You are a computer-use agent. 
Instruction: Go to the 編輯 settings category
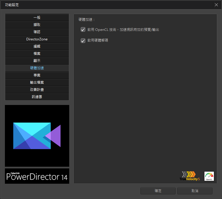click(37, 46)
